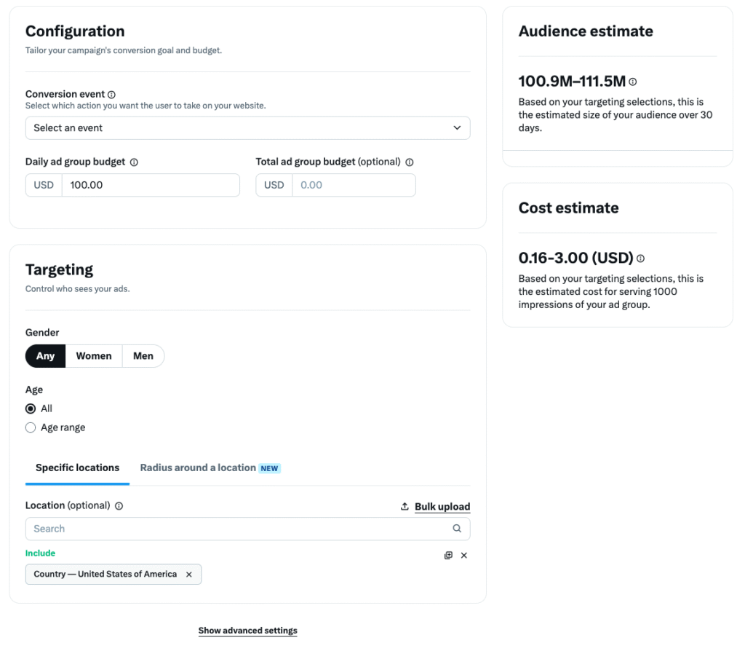Viewport: 745px width, 651px height.
Task: Choose Women gender option
Action: click(x=94, y=356)
